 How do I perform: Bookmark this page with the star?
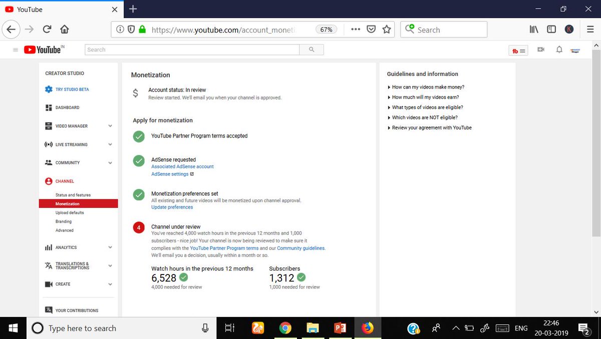coord(387,29)
